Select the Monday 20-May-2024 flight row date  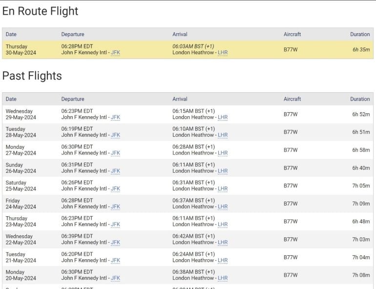coord(21,275)
